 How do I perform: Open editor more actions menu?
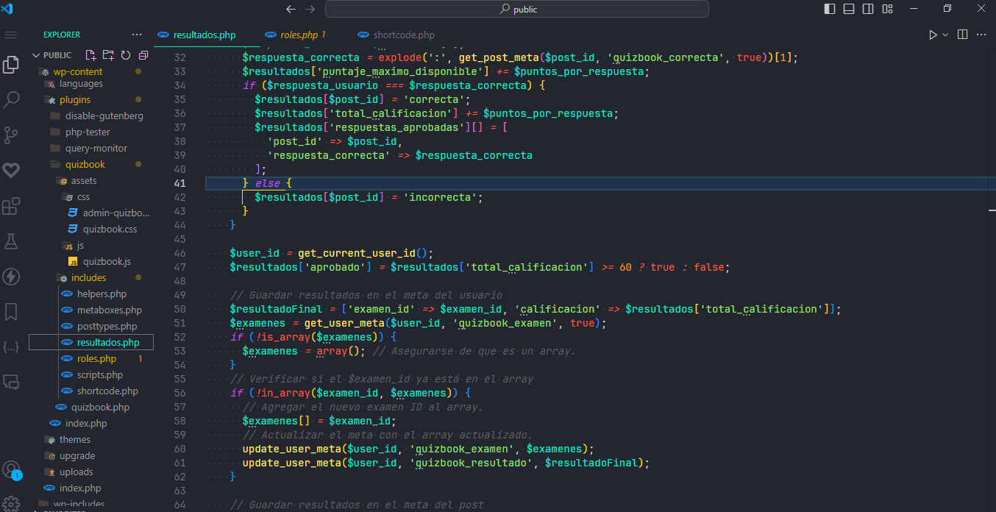coord(981,35)
